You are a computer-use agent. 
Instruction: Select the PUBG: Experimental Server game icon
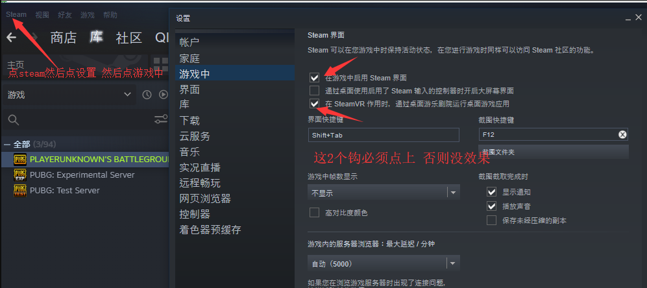point(20,175)
